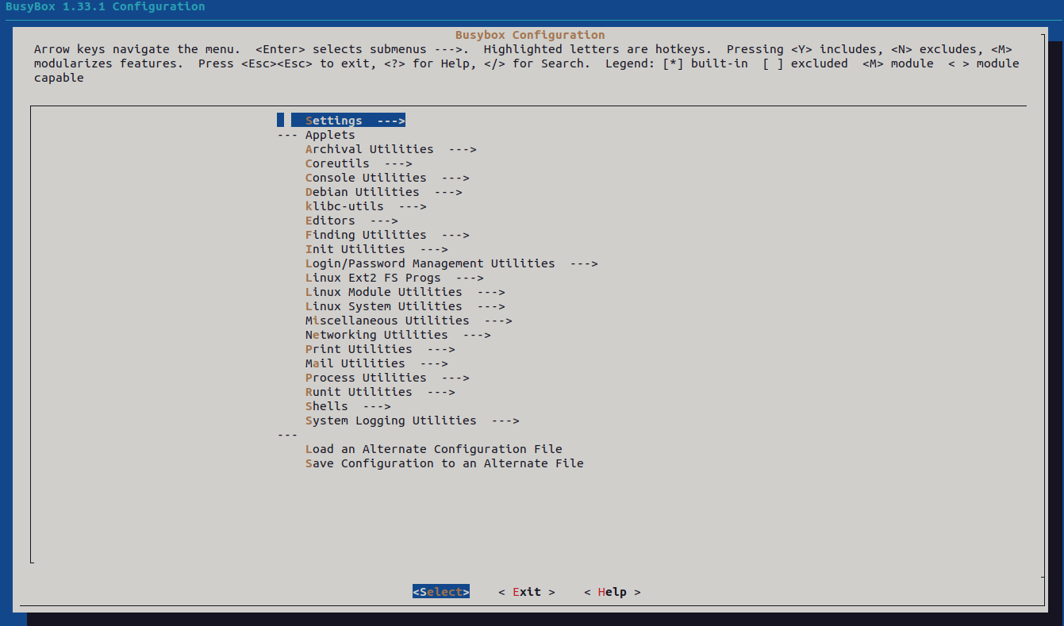
Task: Open Mail Utilities submenu
Action: [376, 363]
